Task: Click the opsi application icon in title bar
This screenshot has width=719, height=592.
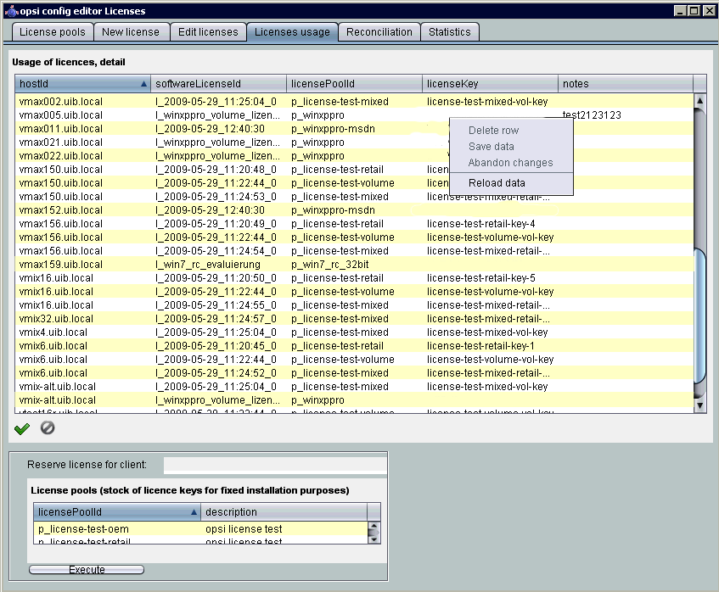Action: click(12, 10)
